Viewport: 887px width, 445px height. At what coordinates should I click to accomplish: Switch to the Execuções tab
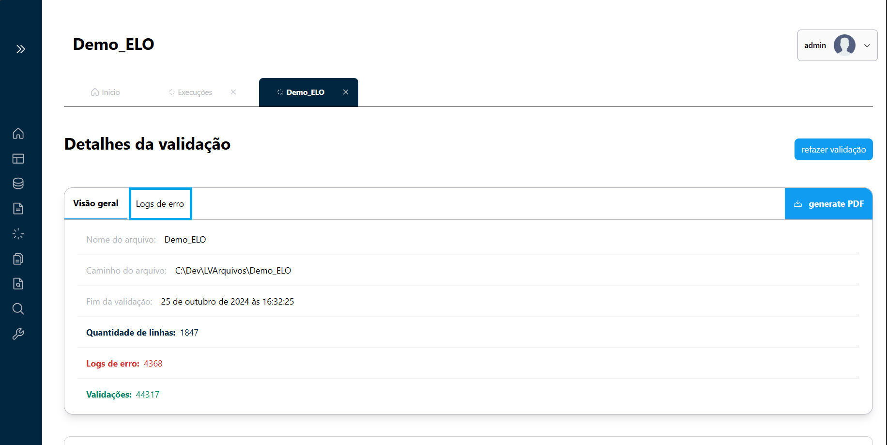(x=191, y=92)
